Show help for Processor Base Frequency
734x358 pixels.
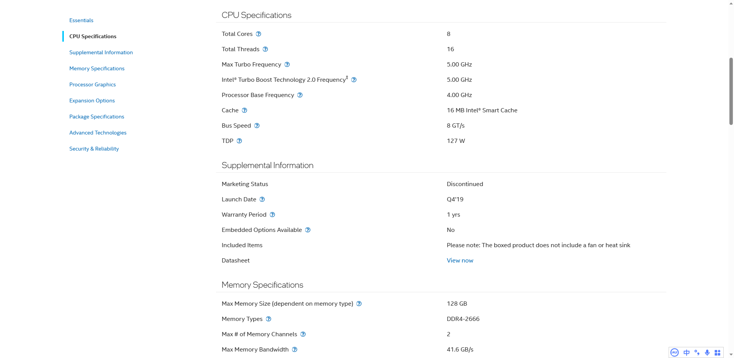coord(300,95)
